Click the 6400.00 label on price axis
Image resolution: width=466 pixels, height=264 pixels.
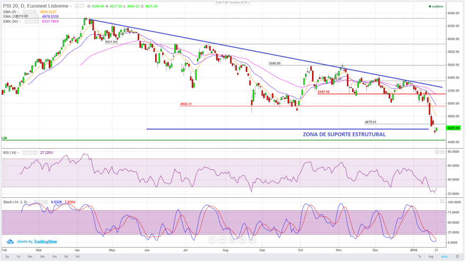click(x=453, y=13)
